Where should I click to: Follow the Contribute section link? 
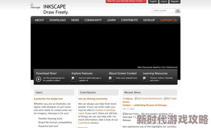84,123
